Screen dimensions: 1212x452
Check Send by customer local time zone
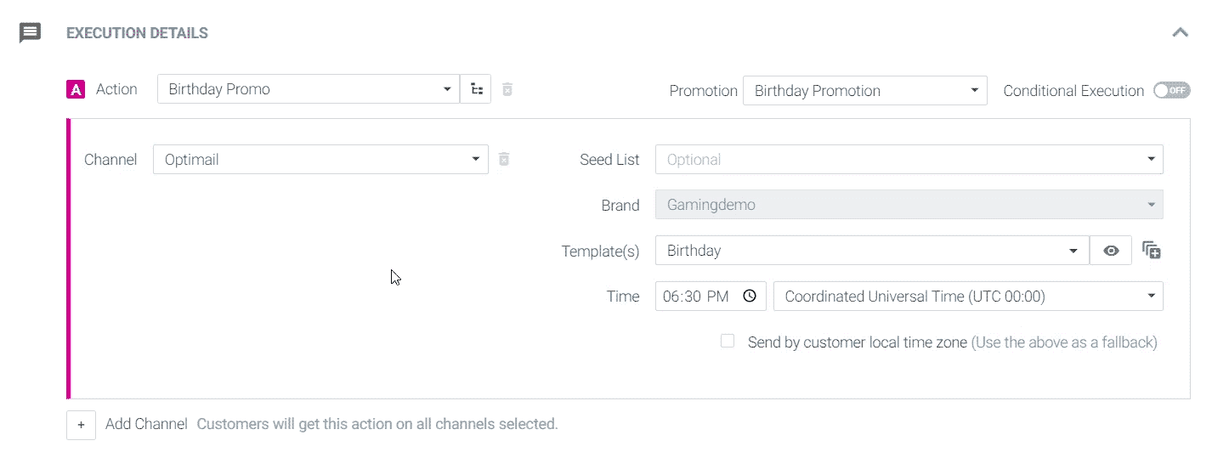click(728, 341)
